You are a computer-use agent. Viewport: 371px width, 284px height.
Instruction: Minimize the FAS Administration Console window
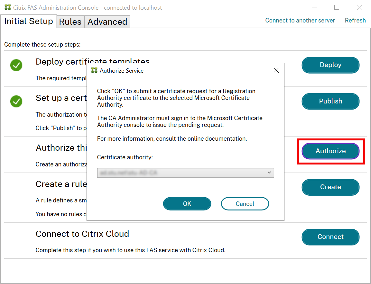tap(314, 7)
